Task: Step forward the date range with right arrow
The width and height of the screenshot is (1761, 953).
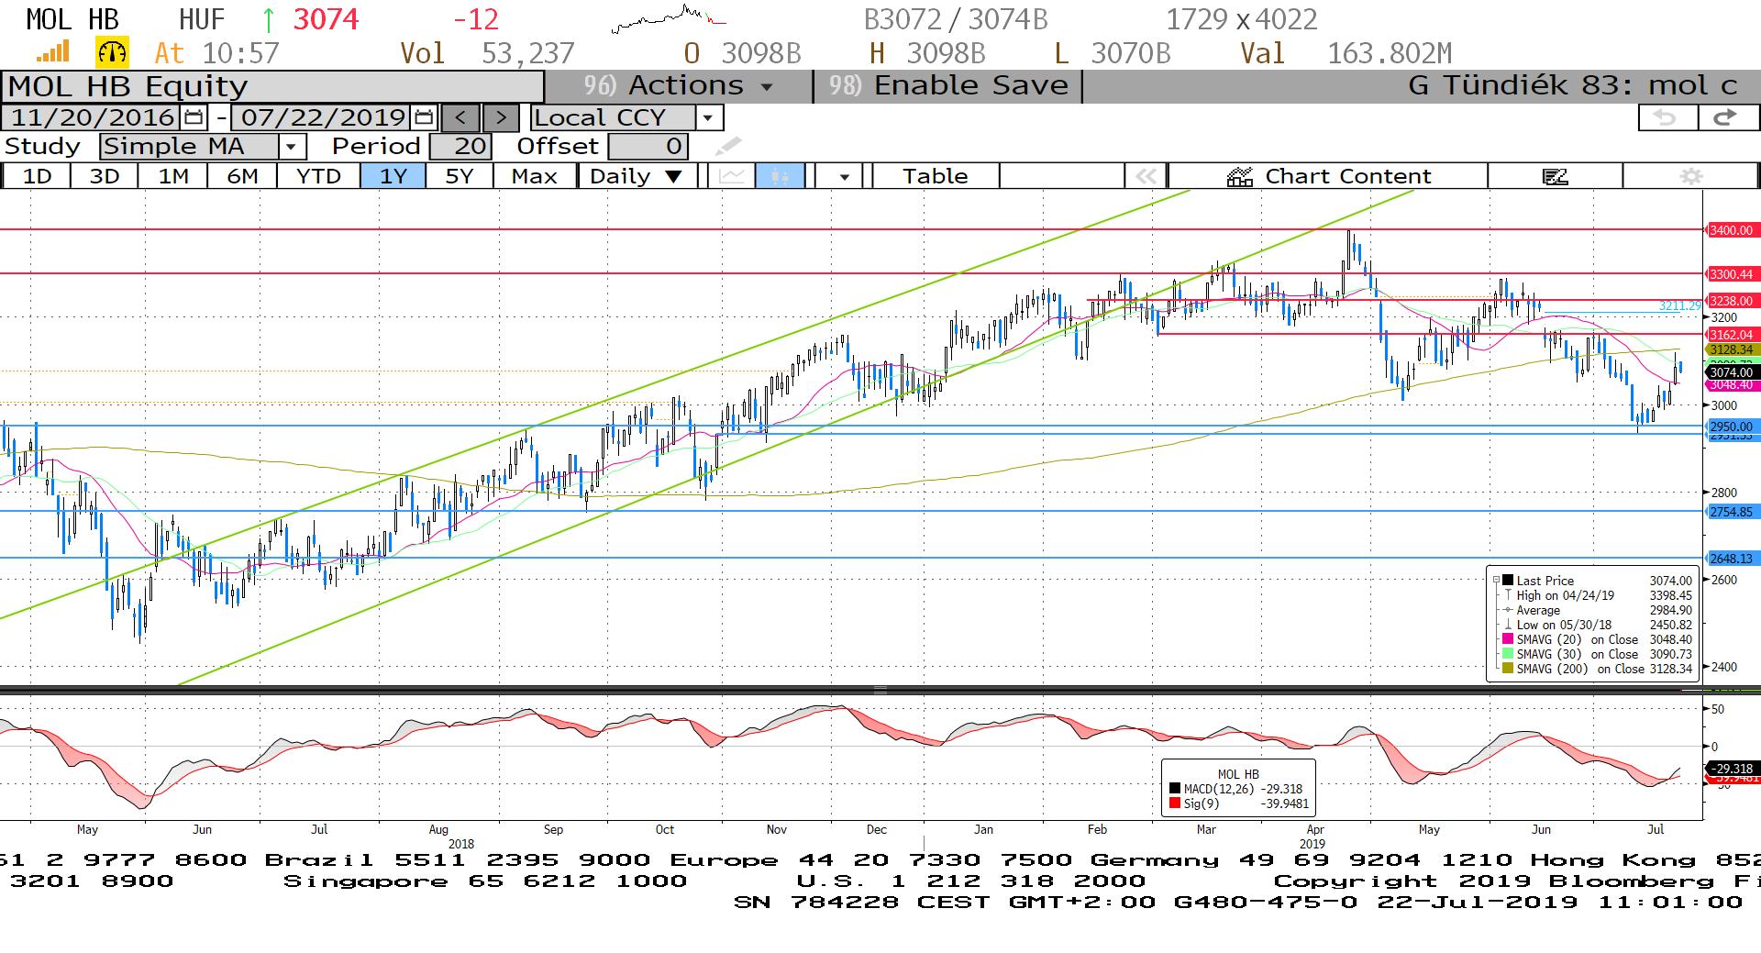Action: [501, 117]
